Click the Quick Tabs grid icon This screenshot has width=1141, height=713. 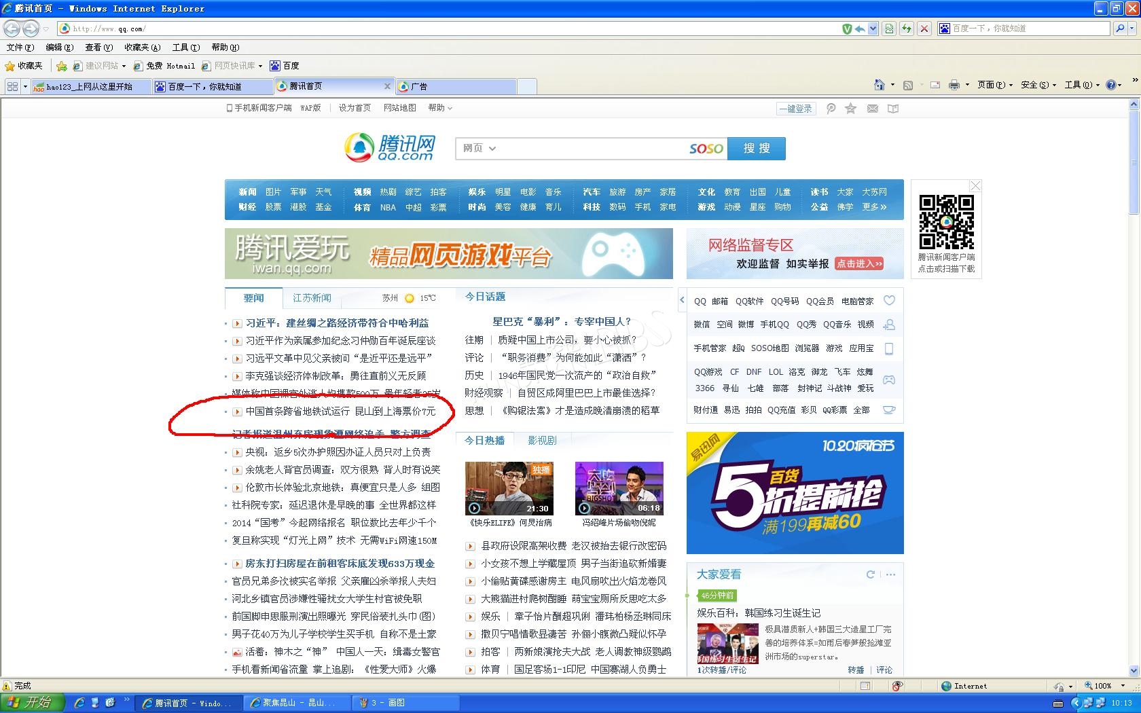click(x=12, y=86)
